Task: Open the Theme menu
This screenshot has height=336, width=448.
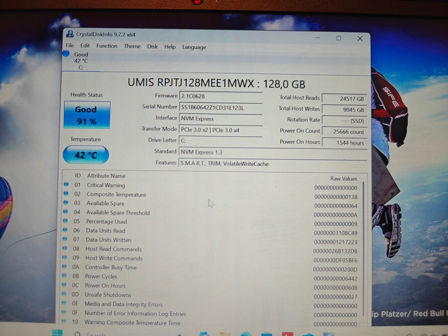Action: (132, 46)
